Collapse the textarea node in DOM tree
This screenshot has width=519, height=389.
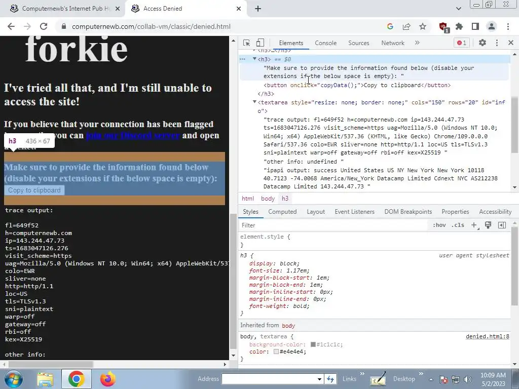click(x=254, y=102)
